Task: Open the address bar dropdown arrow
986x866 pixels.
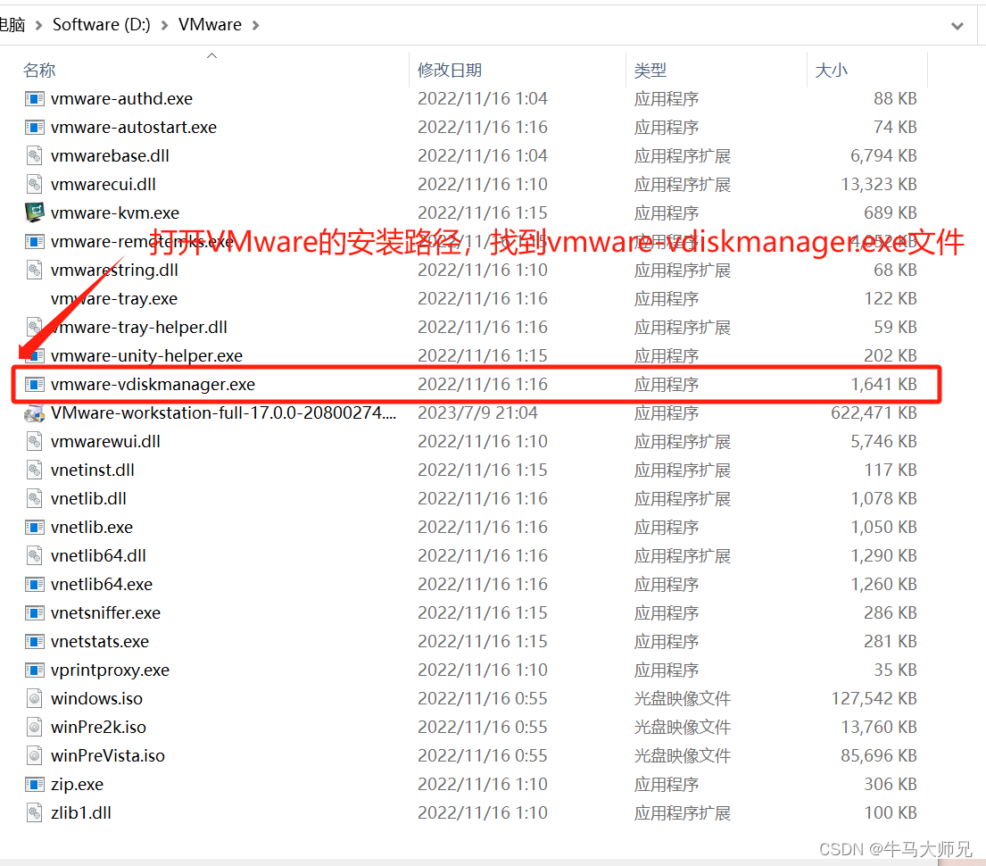Action: [x=957, y=26]
